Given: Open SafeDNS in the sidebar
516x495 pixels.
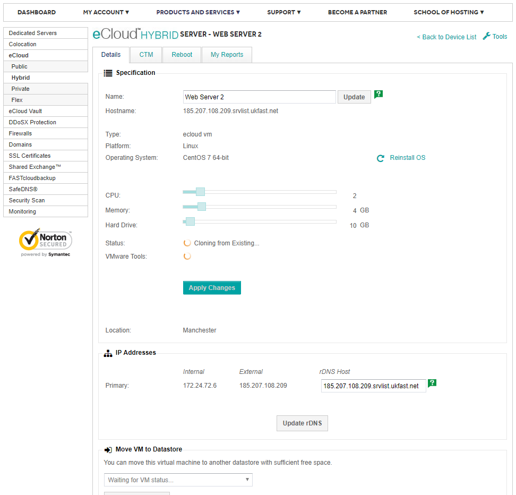Looking at the screenshot, I should [46, 190].
